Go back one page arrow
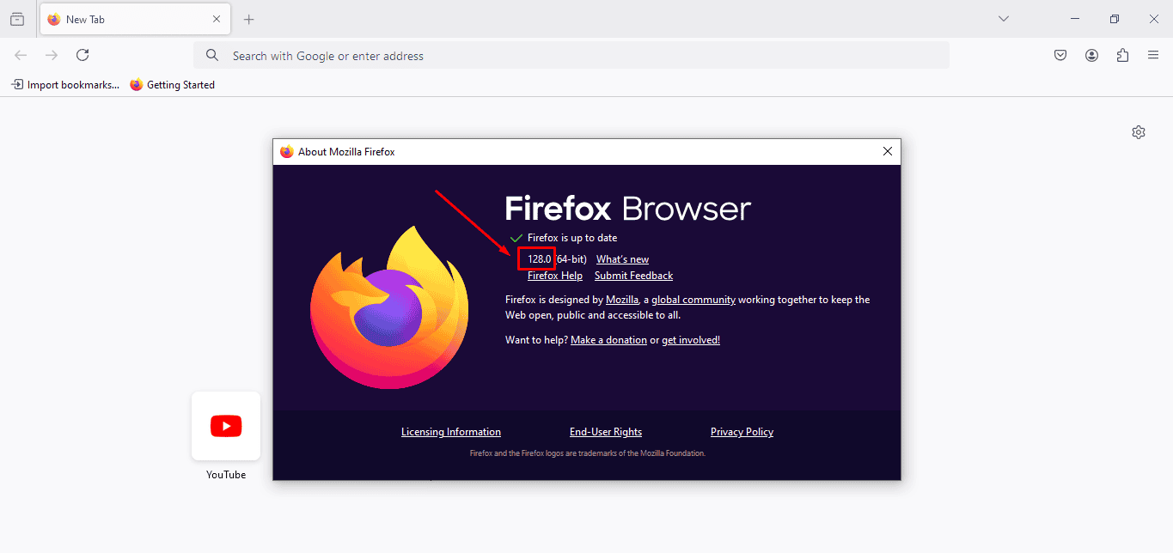Screen dimensions: 1173x553 (x=21, y=55)
